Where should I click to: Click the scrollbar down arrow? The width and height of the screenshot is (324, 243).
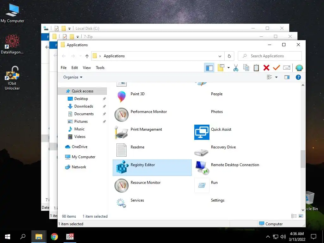coord(303,210)
